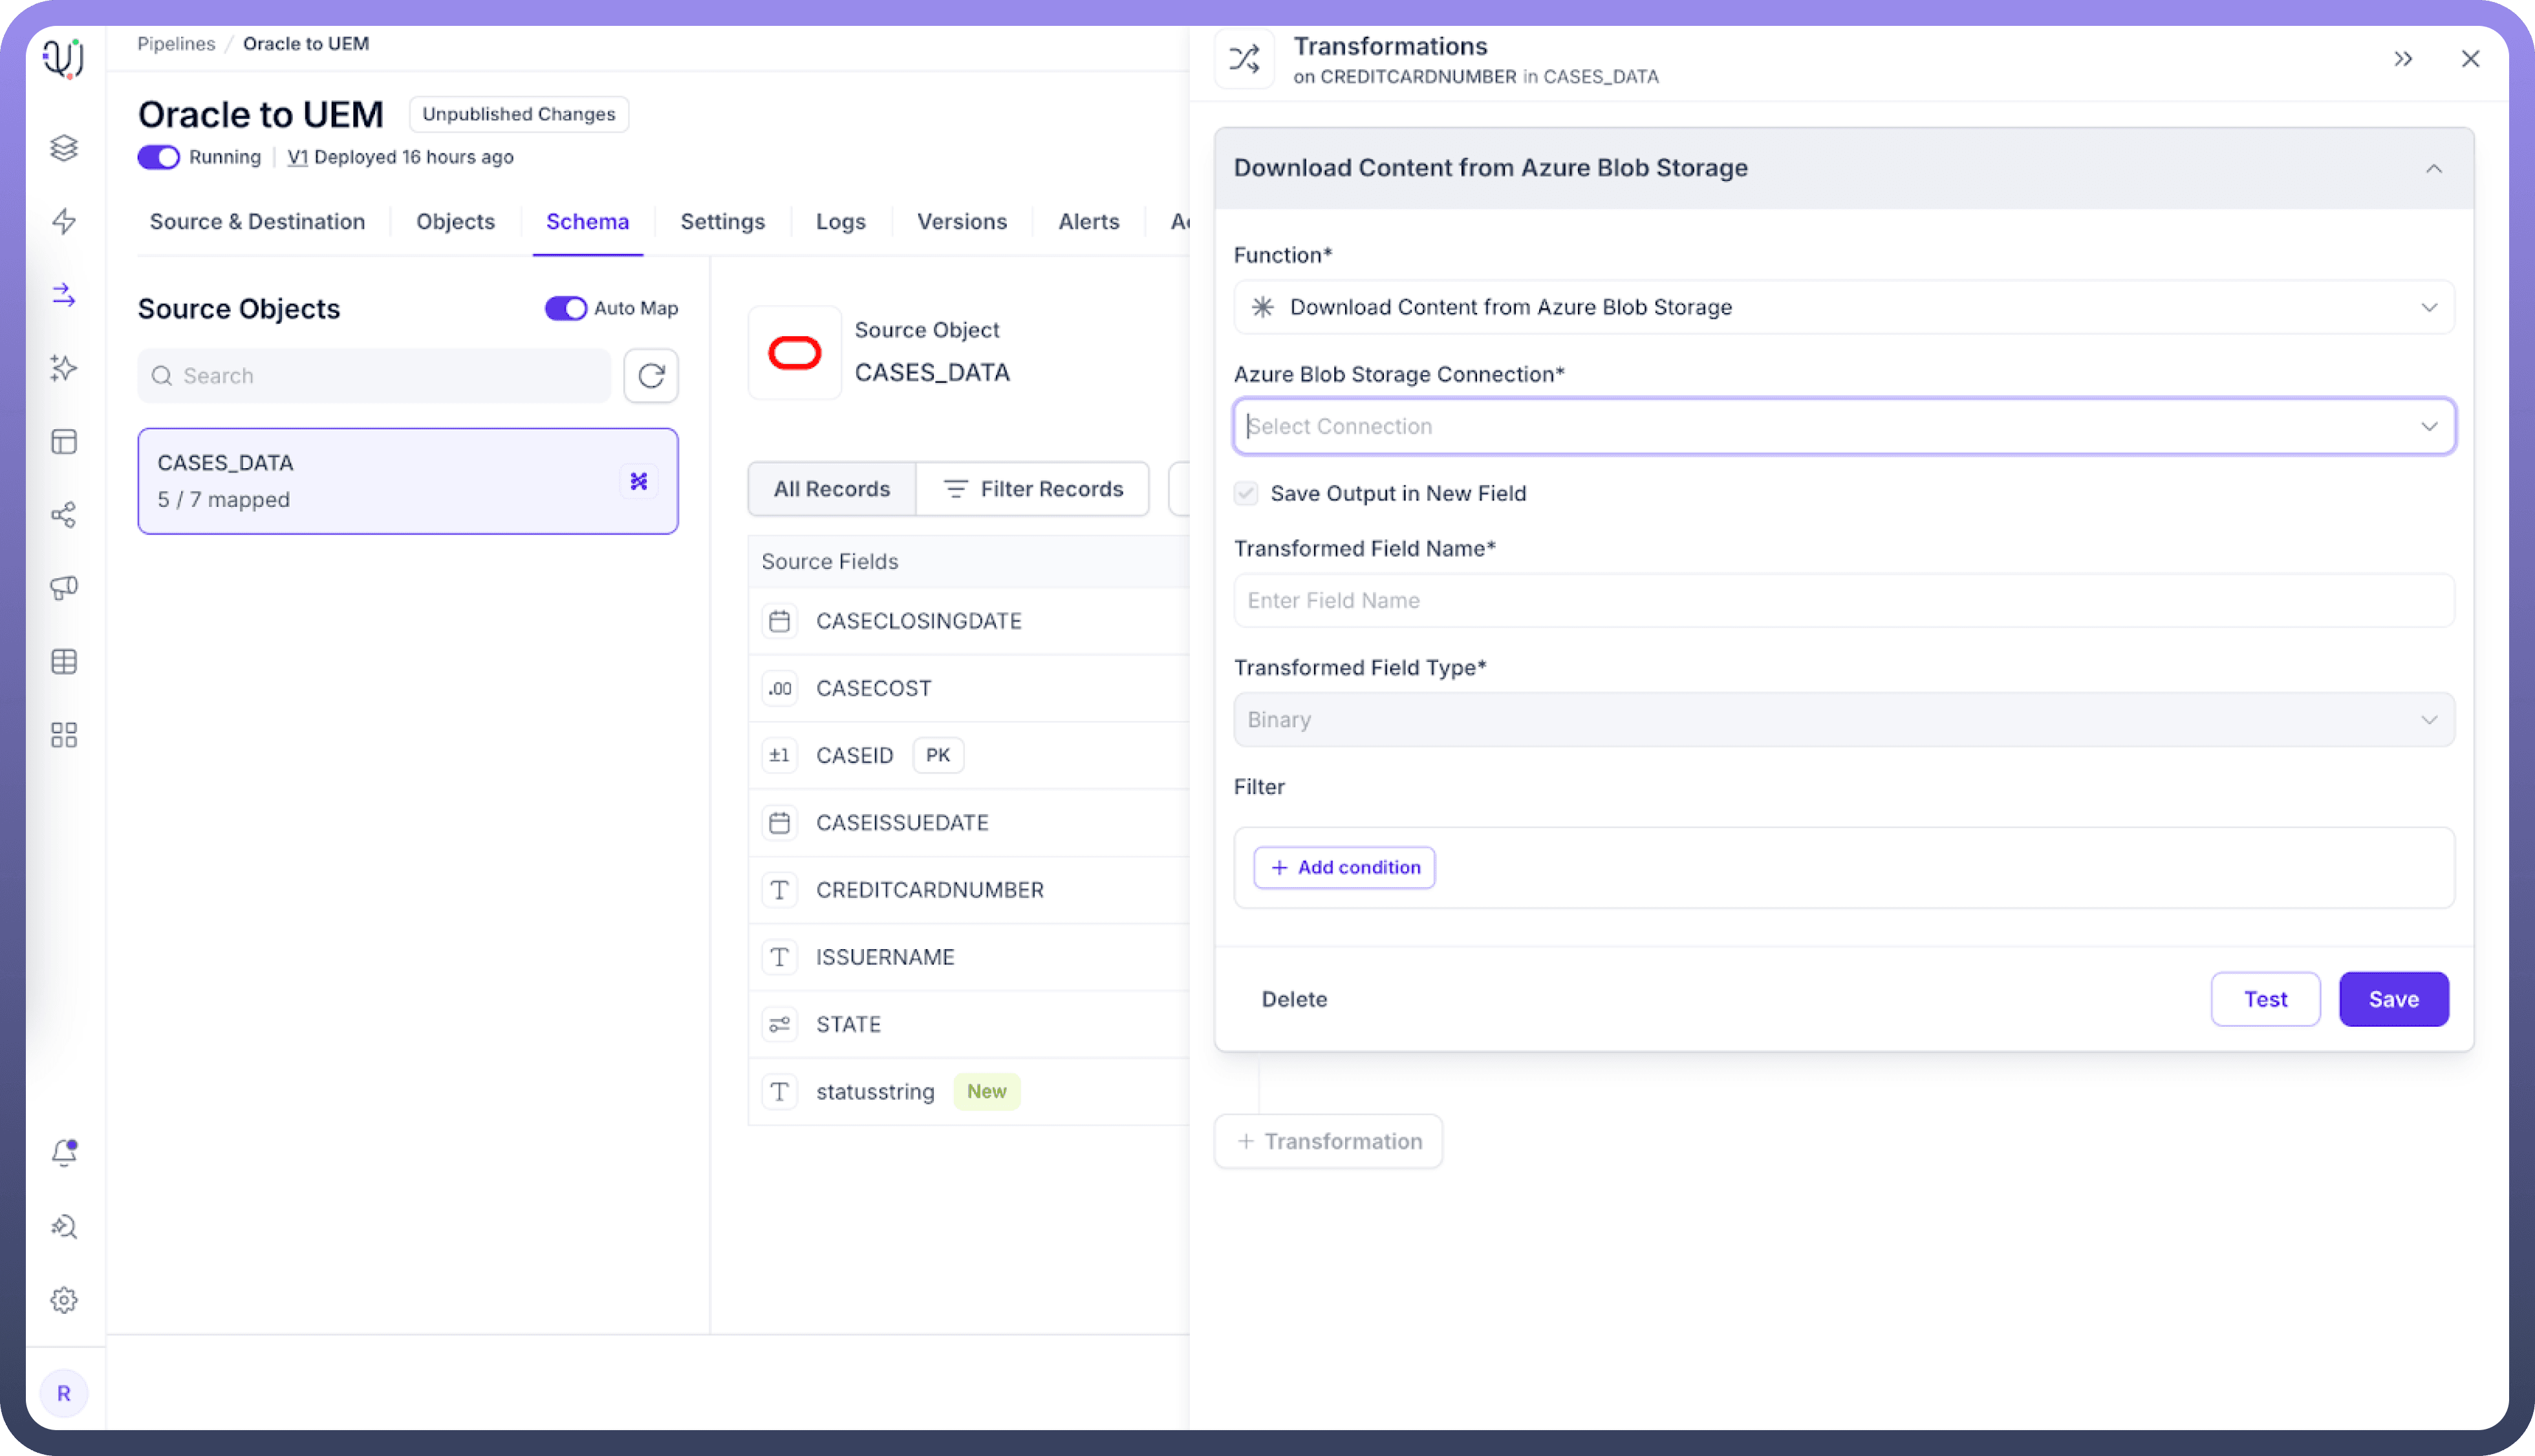Viewport: 2535px width, 1456px height.
Task: Switch to the Settings tab
Action: point(722,221)
